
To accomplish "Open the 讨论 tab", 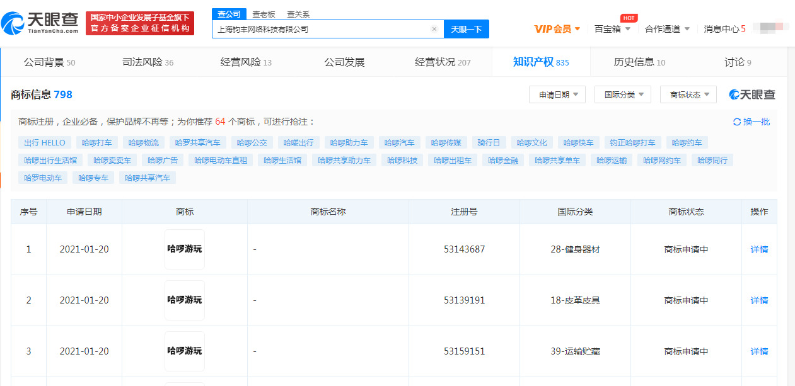I will coord(738,62).
